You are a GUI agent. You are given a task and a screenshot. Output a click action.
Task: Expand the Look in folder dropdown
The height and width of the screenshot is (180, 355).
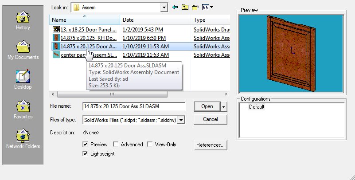point(164,7)
